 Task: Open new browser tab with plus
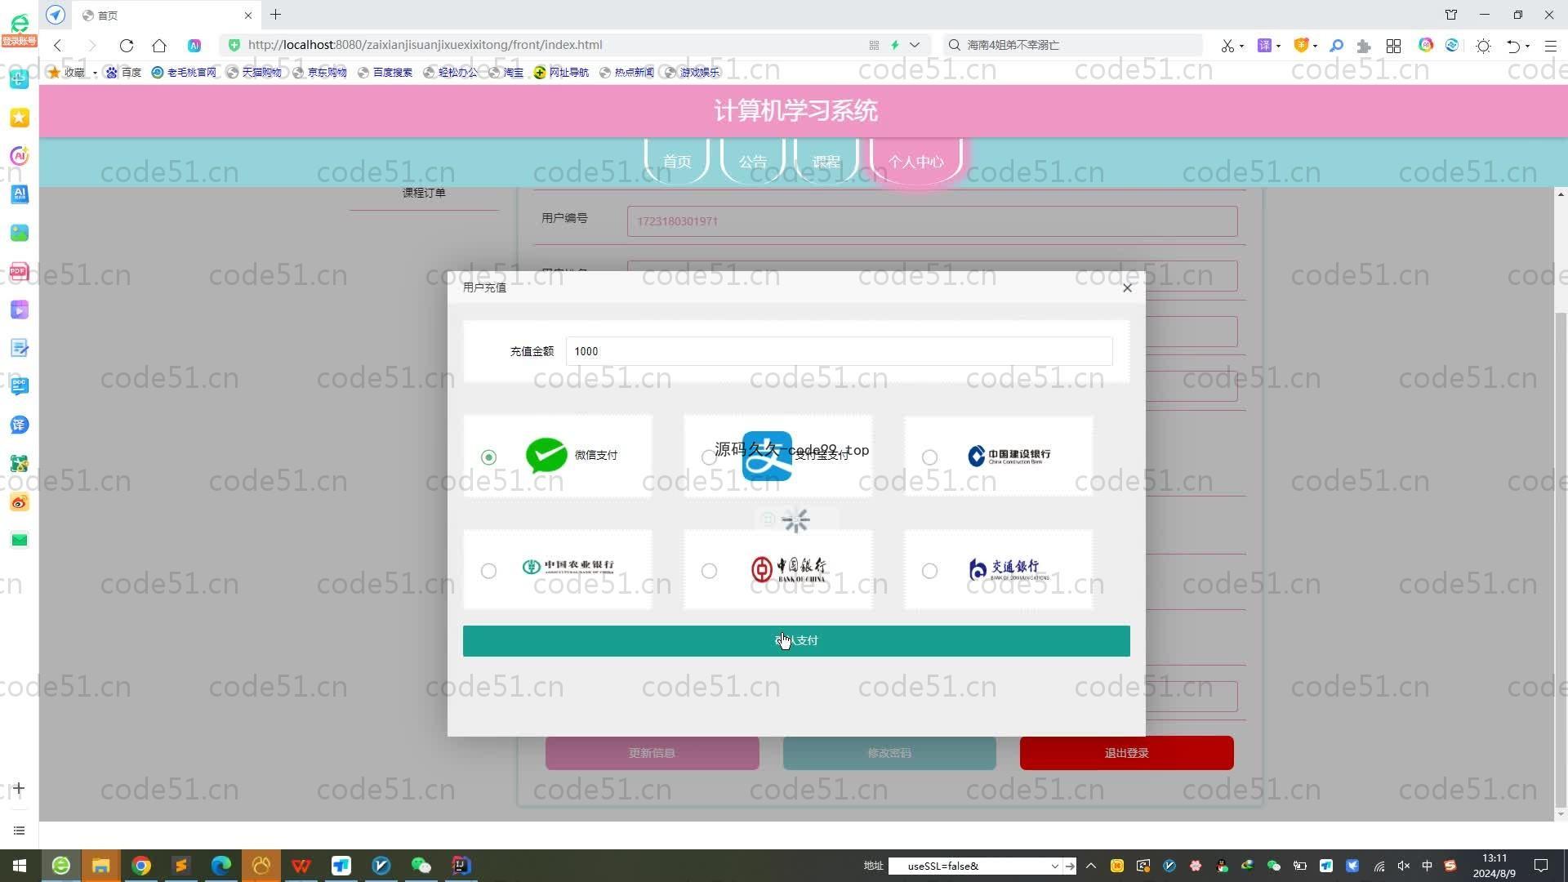275,15
